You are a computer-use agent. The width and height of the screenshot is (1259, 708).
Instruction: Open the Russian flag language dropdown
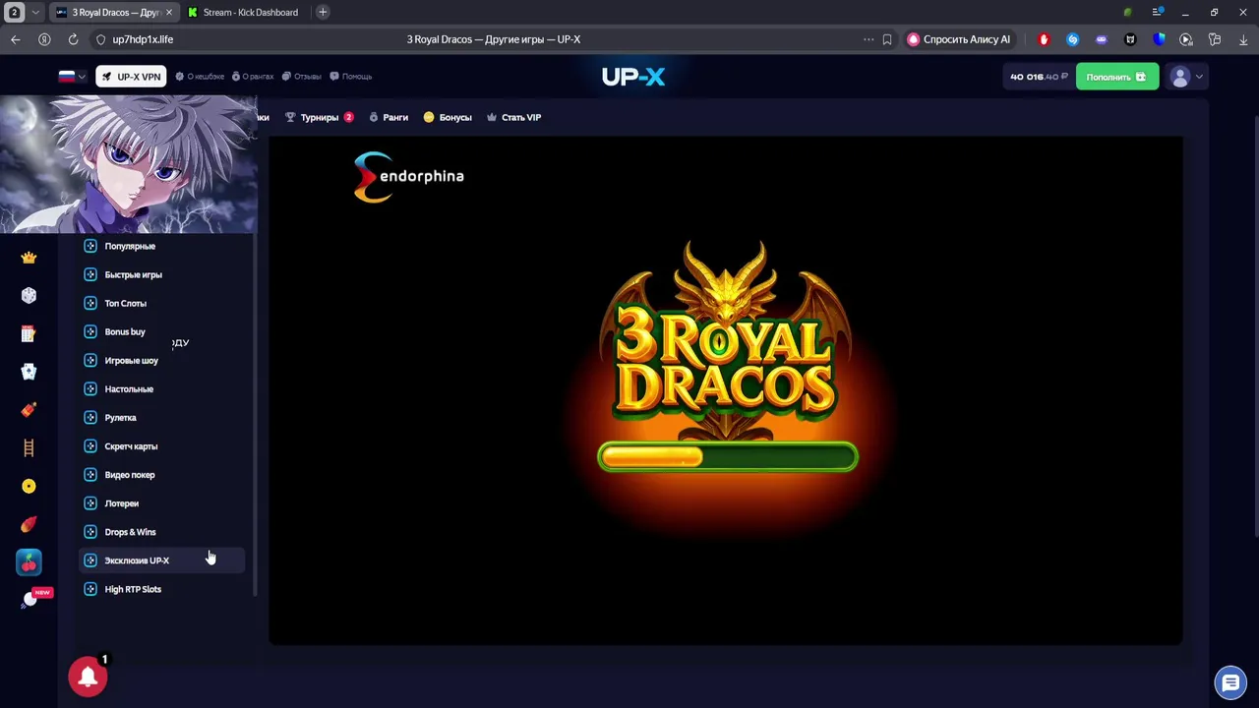72,76
